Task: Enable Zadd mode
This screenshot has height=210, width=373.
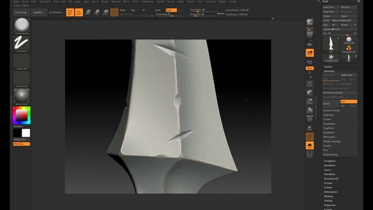Action: [x=157, y=10]
